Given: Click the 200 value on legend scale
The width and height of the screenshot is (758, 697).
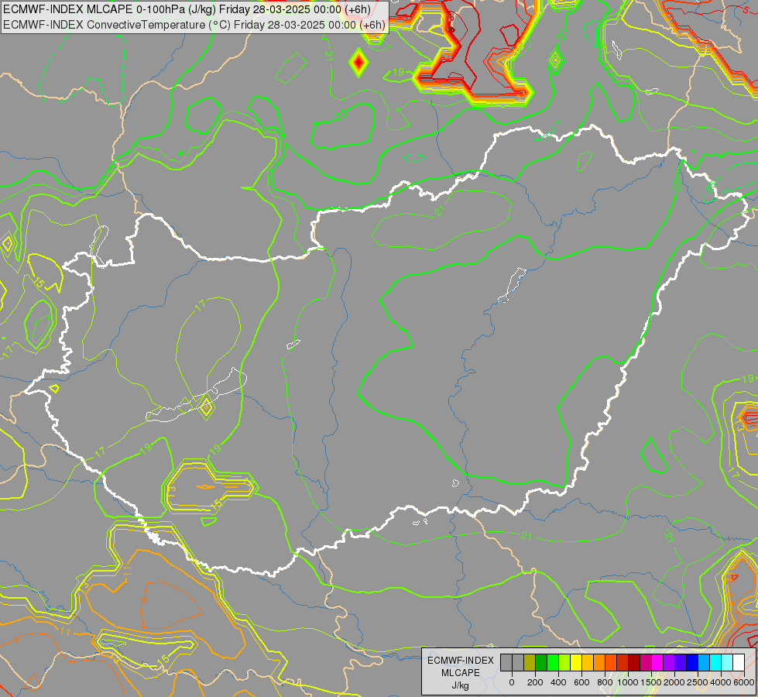Looking at the screenshot, I should 535,682.
